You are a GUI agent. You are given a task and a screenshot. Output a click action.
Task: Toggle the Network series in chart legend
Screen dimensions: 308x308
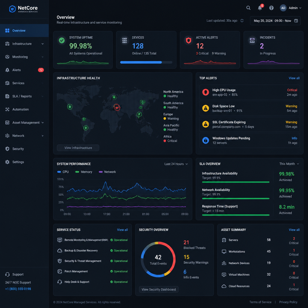tap(107, 172)
